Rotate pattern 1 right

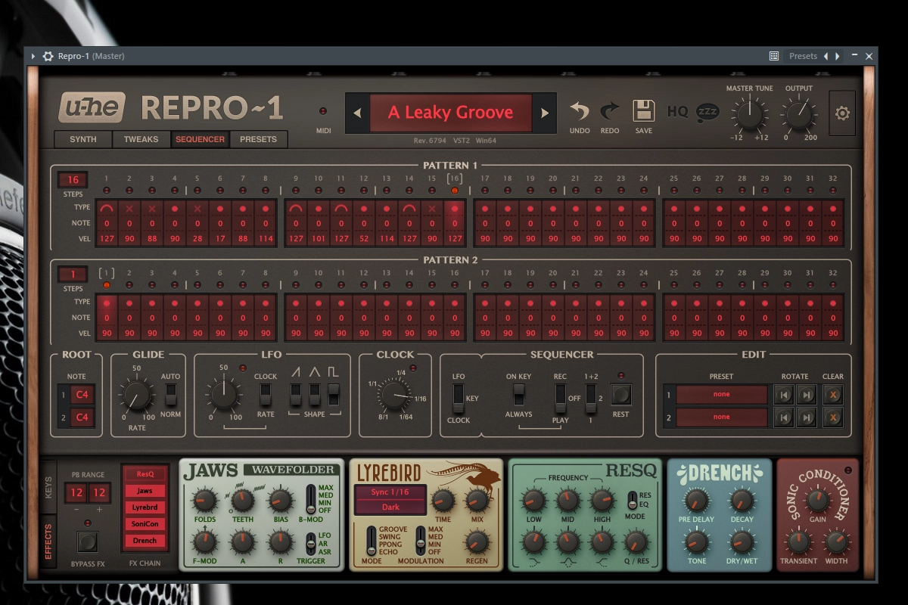pos(806,395)
